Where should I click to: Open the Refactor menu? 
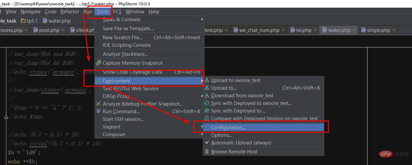tap(70, 12)
